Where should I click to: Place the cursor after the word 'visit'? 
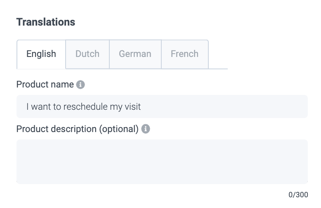coord(142,107)
